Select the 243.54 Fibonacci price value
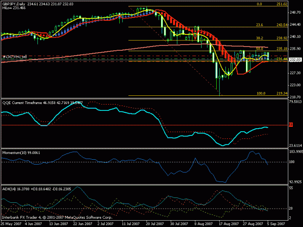 [282, 25]
